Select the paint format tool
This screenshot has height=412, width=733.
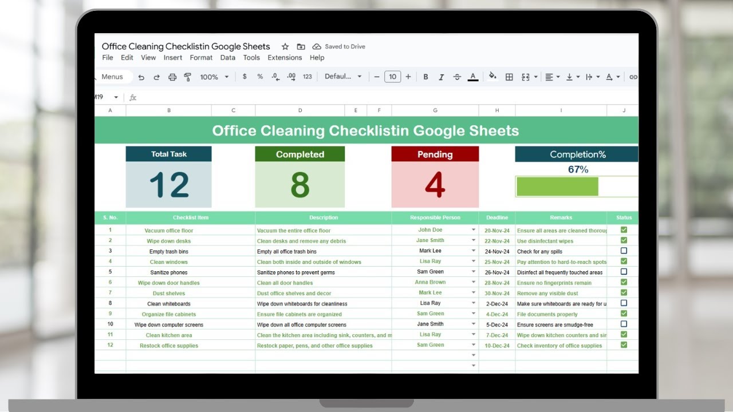[x=187, y=77]
